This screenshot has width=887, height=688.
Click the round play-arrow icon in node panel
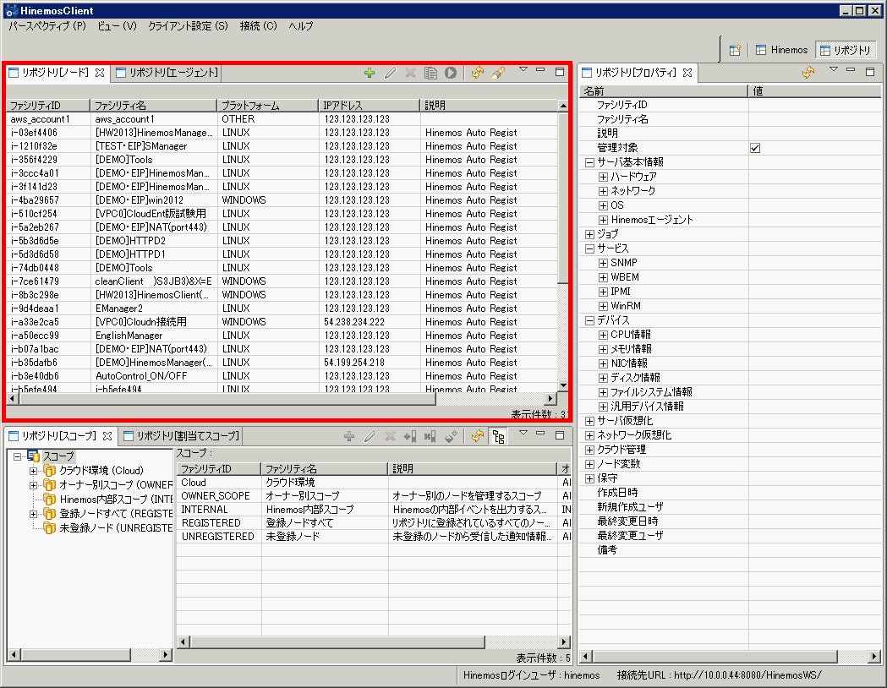click(x=451, y=73)
